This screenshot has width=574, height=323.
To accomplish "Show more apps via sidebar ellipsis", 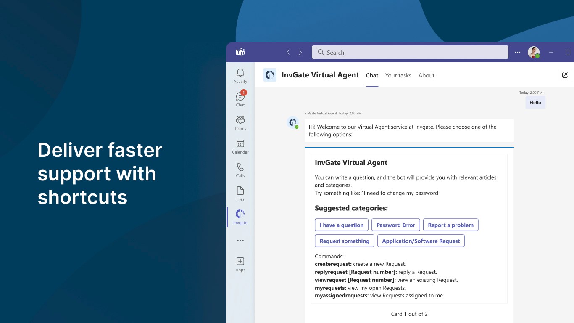I will click(240, 241).
